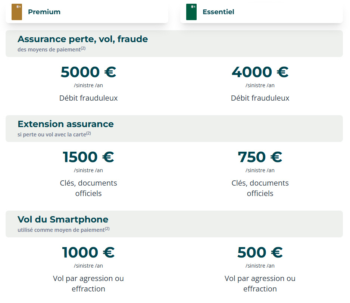Click footnote (2) after 'des moyens de paiement'

83,48
